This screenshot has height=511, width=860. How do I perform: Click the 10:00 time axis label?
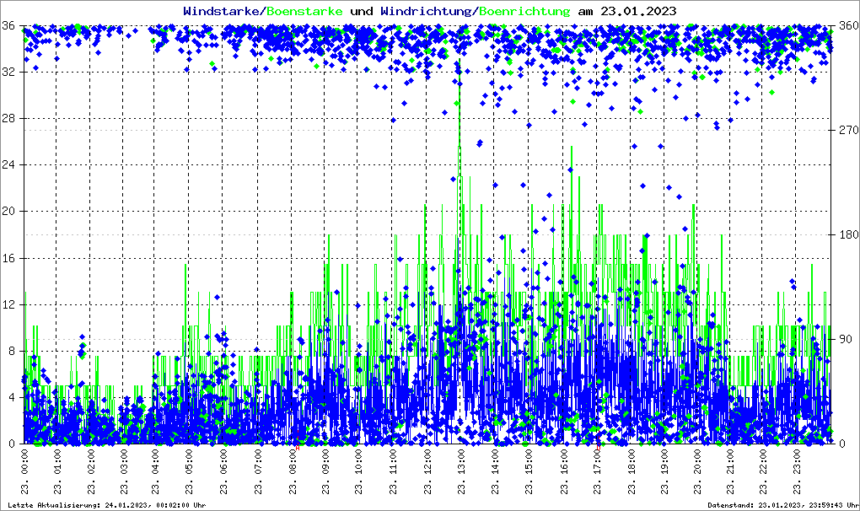tap(358, 471)
